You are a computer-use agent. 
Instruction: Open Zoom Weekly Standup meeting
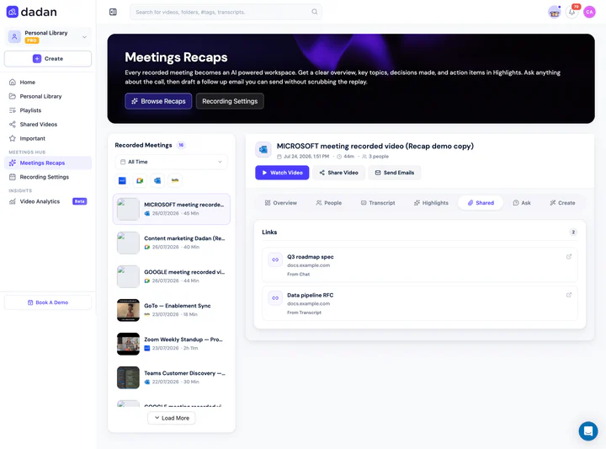[x=171, y=344]
